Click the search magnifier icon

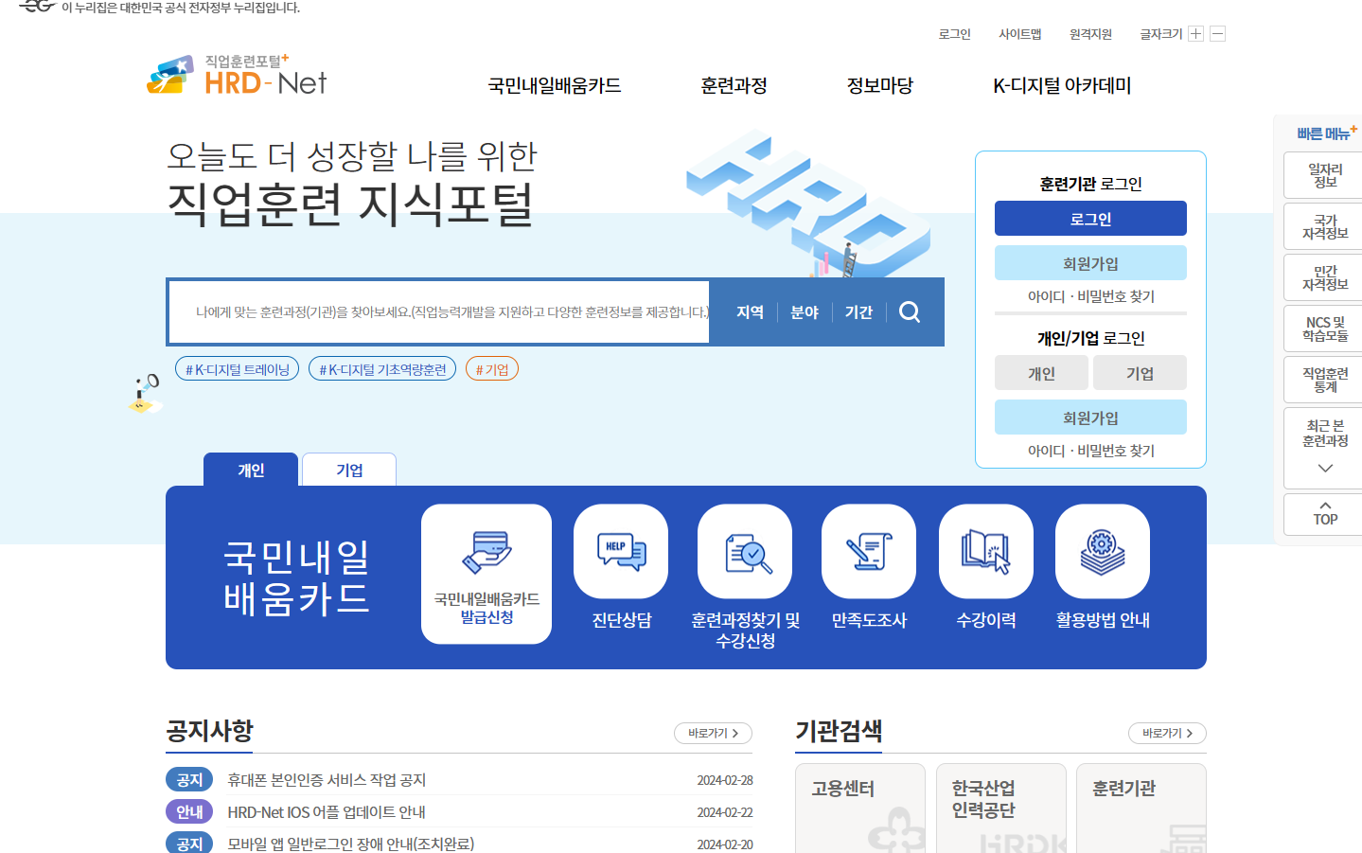pyautogui.click(x=909, y=311)
